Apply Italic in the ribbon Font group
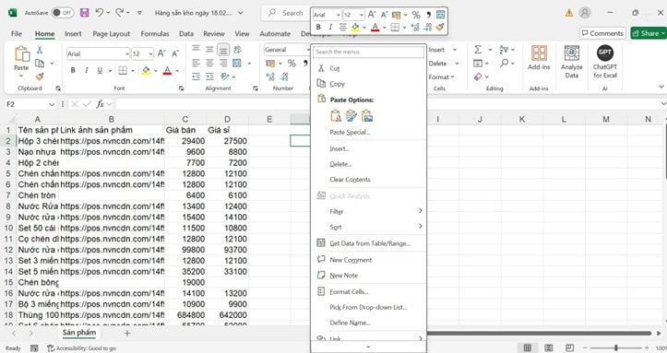The image size is (667, 353). [87, 70]
